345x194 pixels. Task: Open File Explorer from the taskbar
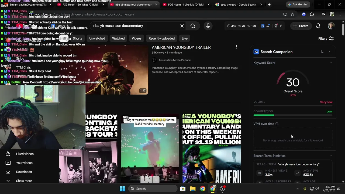pyautogui.click(x=193, y=189)
